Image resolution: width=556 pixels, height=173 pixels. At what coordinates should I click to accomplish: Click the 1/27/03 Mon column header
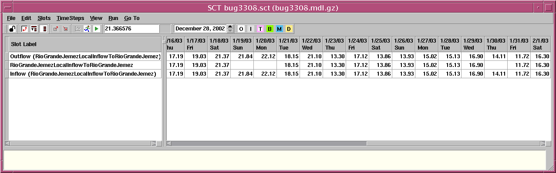427,44
